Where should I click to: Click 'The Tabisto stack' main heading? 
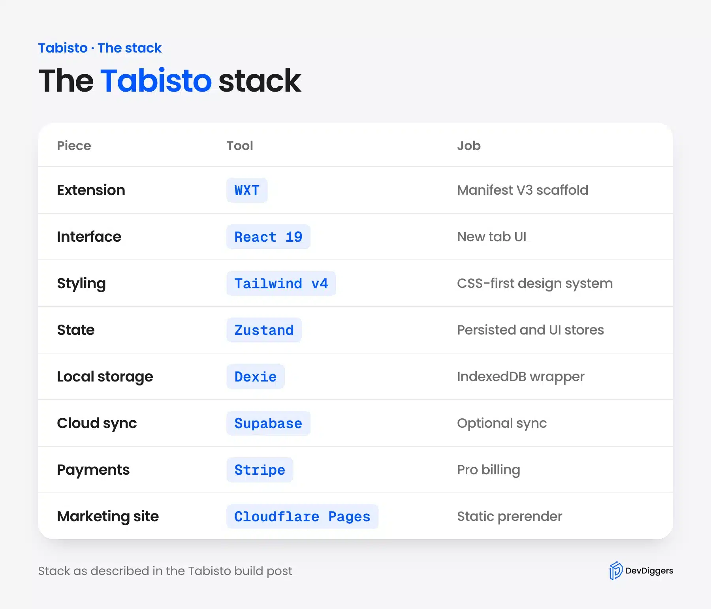[x=170, y=81]
